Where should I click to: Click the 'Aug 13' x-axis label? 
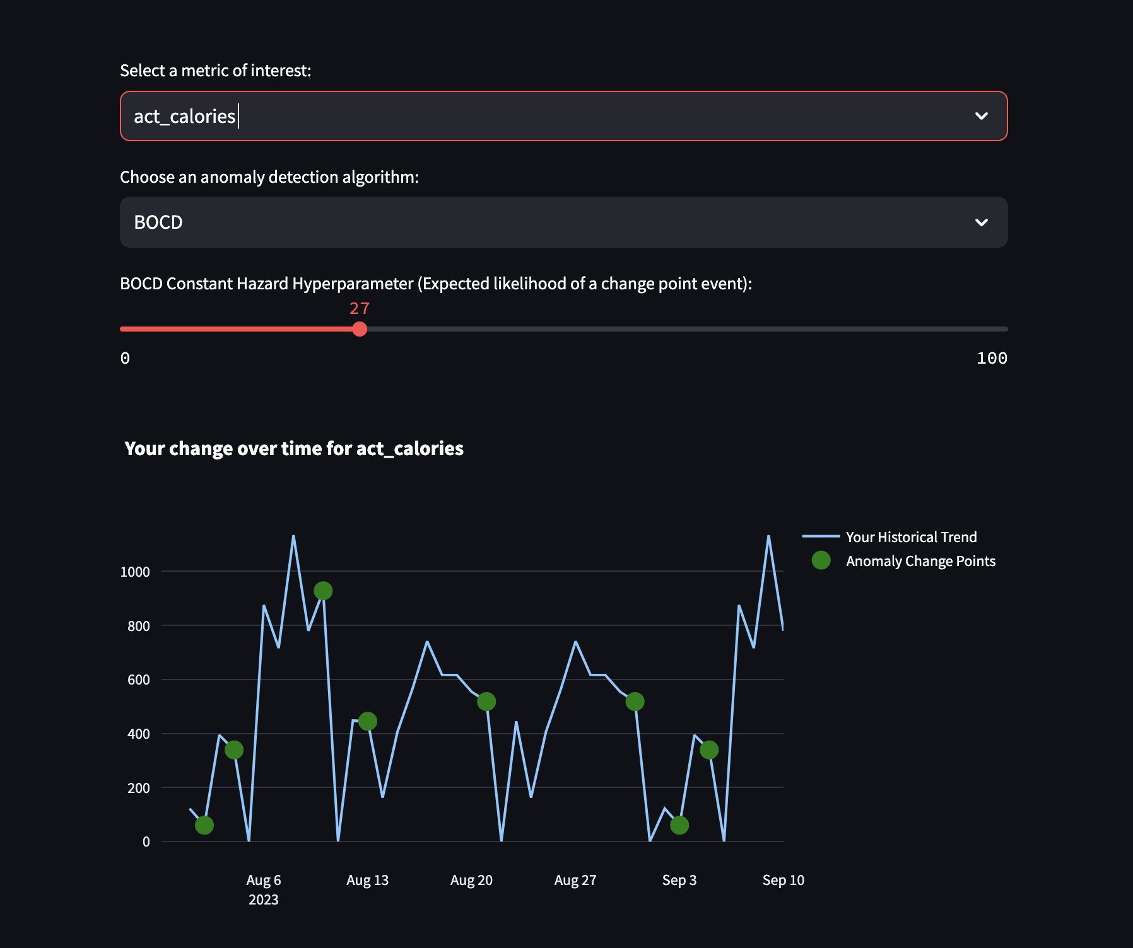click(368, 880)
